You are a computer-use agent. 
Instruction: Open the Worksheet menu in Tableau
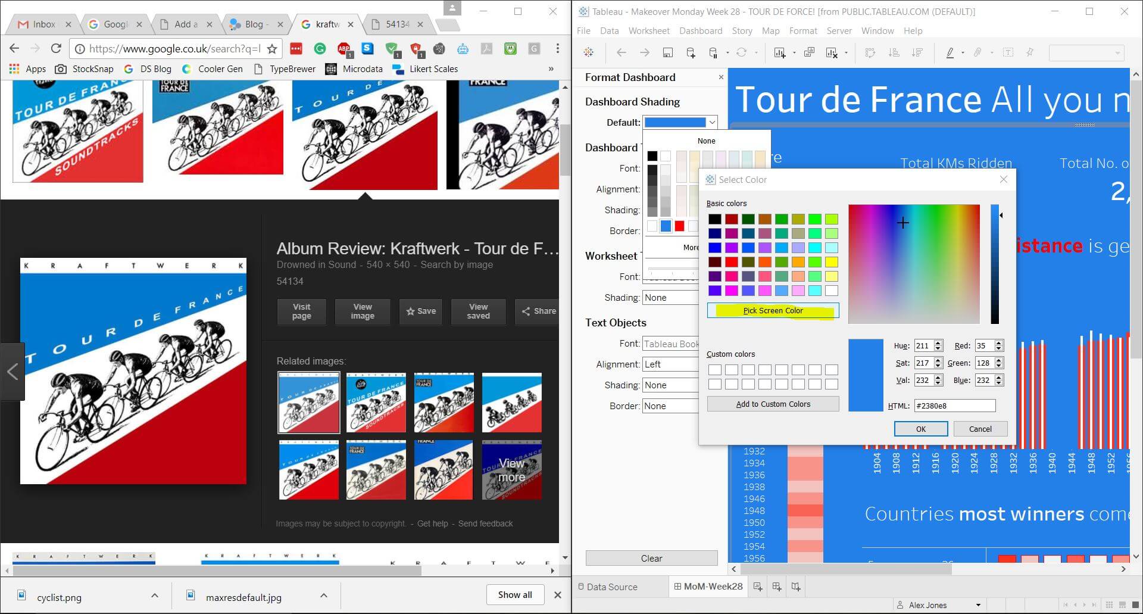(x=649, y=31)
